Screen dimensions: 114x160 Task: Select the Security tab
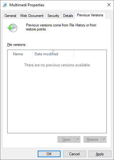(x=53, y=16)
